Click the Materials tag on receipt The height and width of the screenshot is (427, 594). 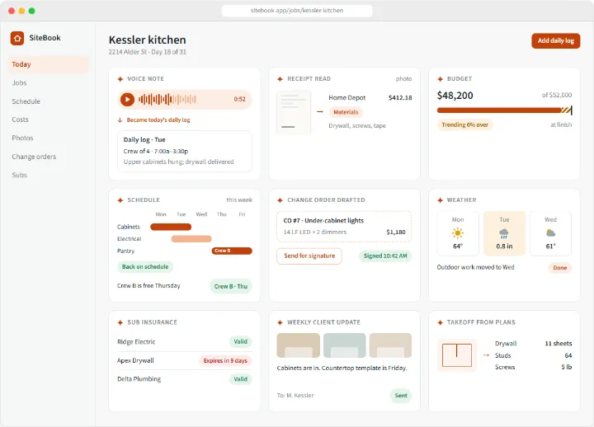tap(346, 112)
